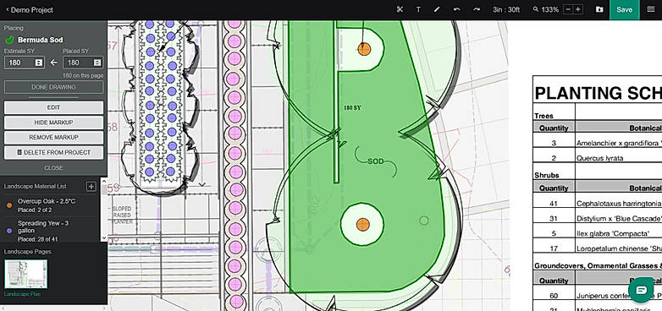
Task: Select the text tool
Action: [x=418, y=9]
